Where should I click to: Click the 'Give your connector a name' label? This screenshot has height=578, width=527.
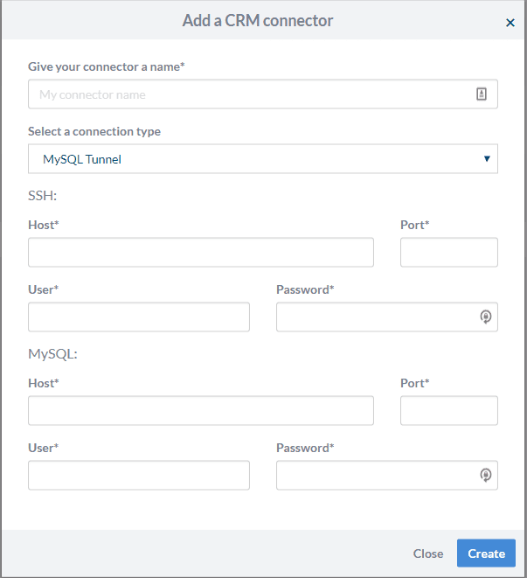pos(106,66)
